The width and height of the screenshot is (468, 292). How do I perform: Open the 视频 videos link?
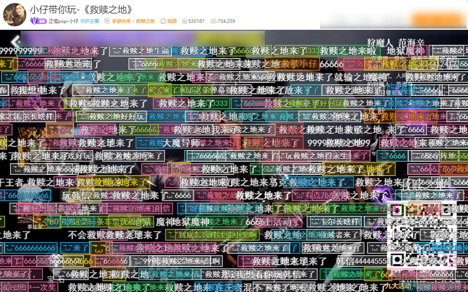click(x=172, y=21)
